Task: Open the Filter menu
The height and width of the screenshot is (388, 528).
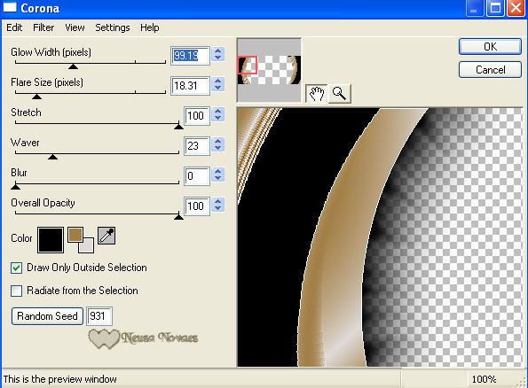Action: tap(43, 27)
